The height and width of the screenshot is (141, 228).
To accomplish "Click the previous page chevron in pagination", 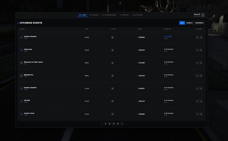I will click(101, 123).
